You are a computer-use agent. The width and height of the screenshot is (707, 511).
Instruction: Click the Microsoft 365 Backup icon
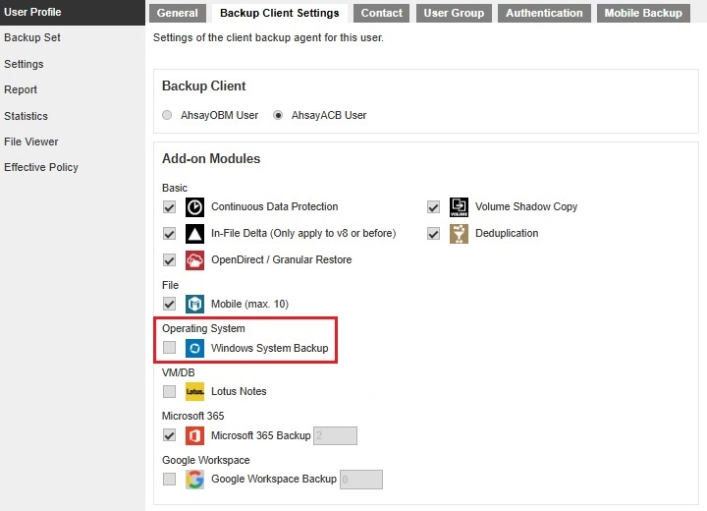coord(195,435)
